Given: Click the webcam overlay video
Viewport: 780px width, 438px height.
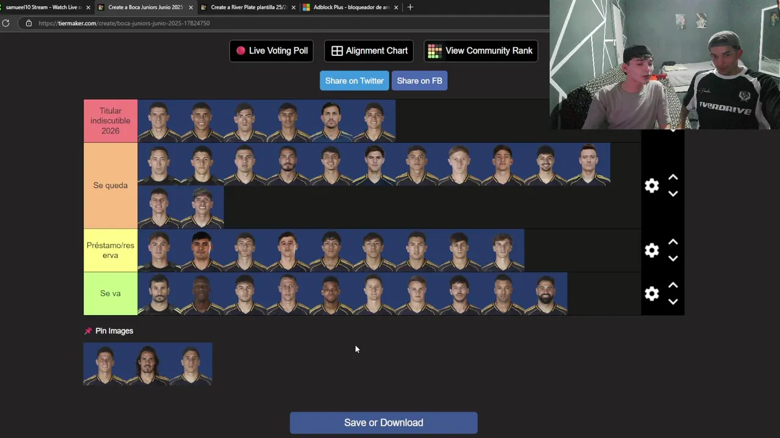Looking at the screenshot, I should tap(665, 64).
